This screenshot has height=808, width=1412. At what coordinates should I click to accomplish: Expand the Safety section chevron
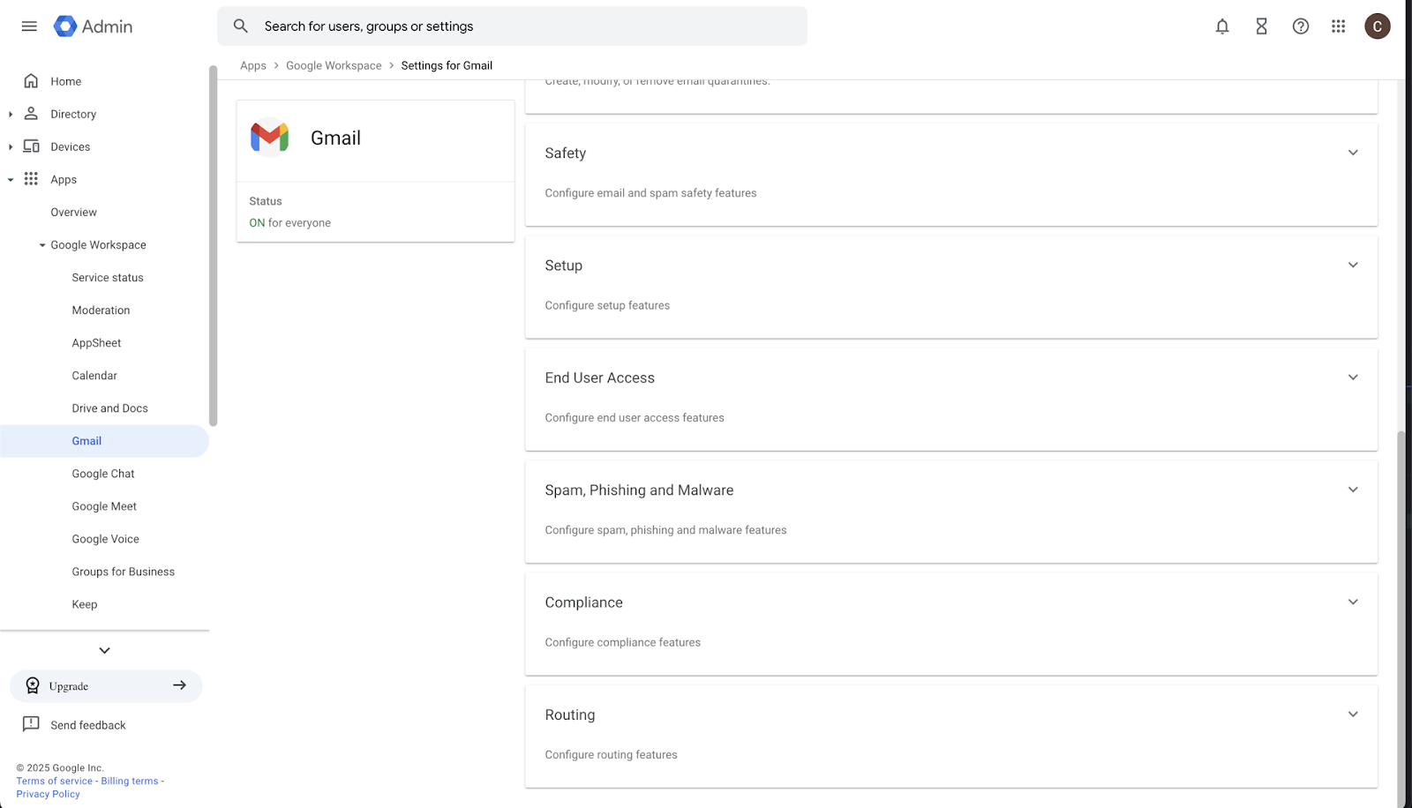(1353, 153)
